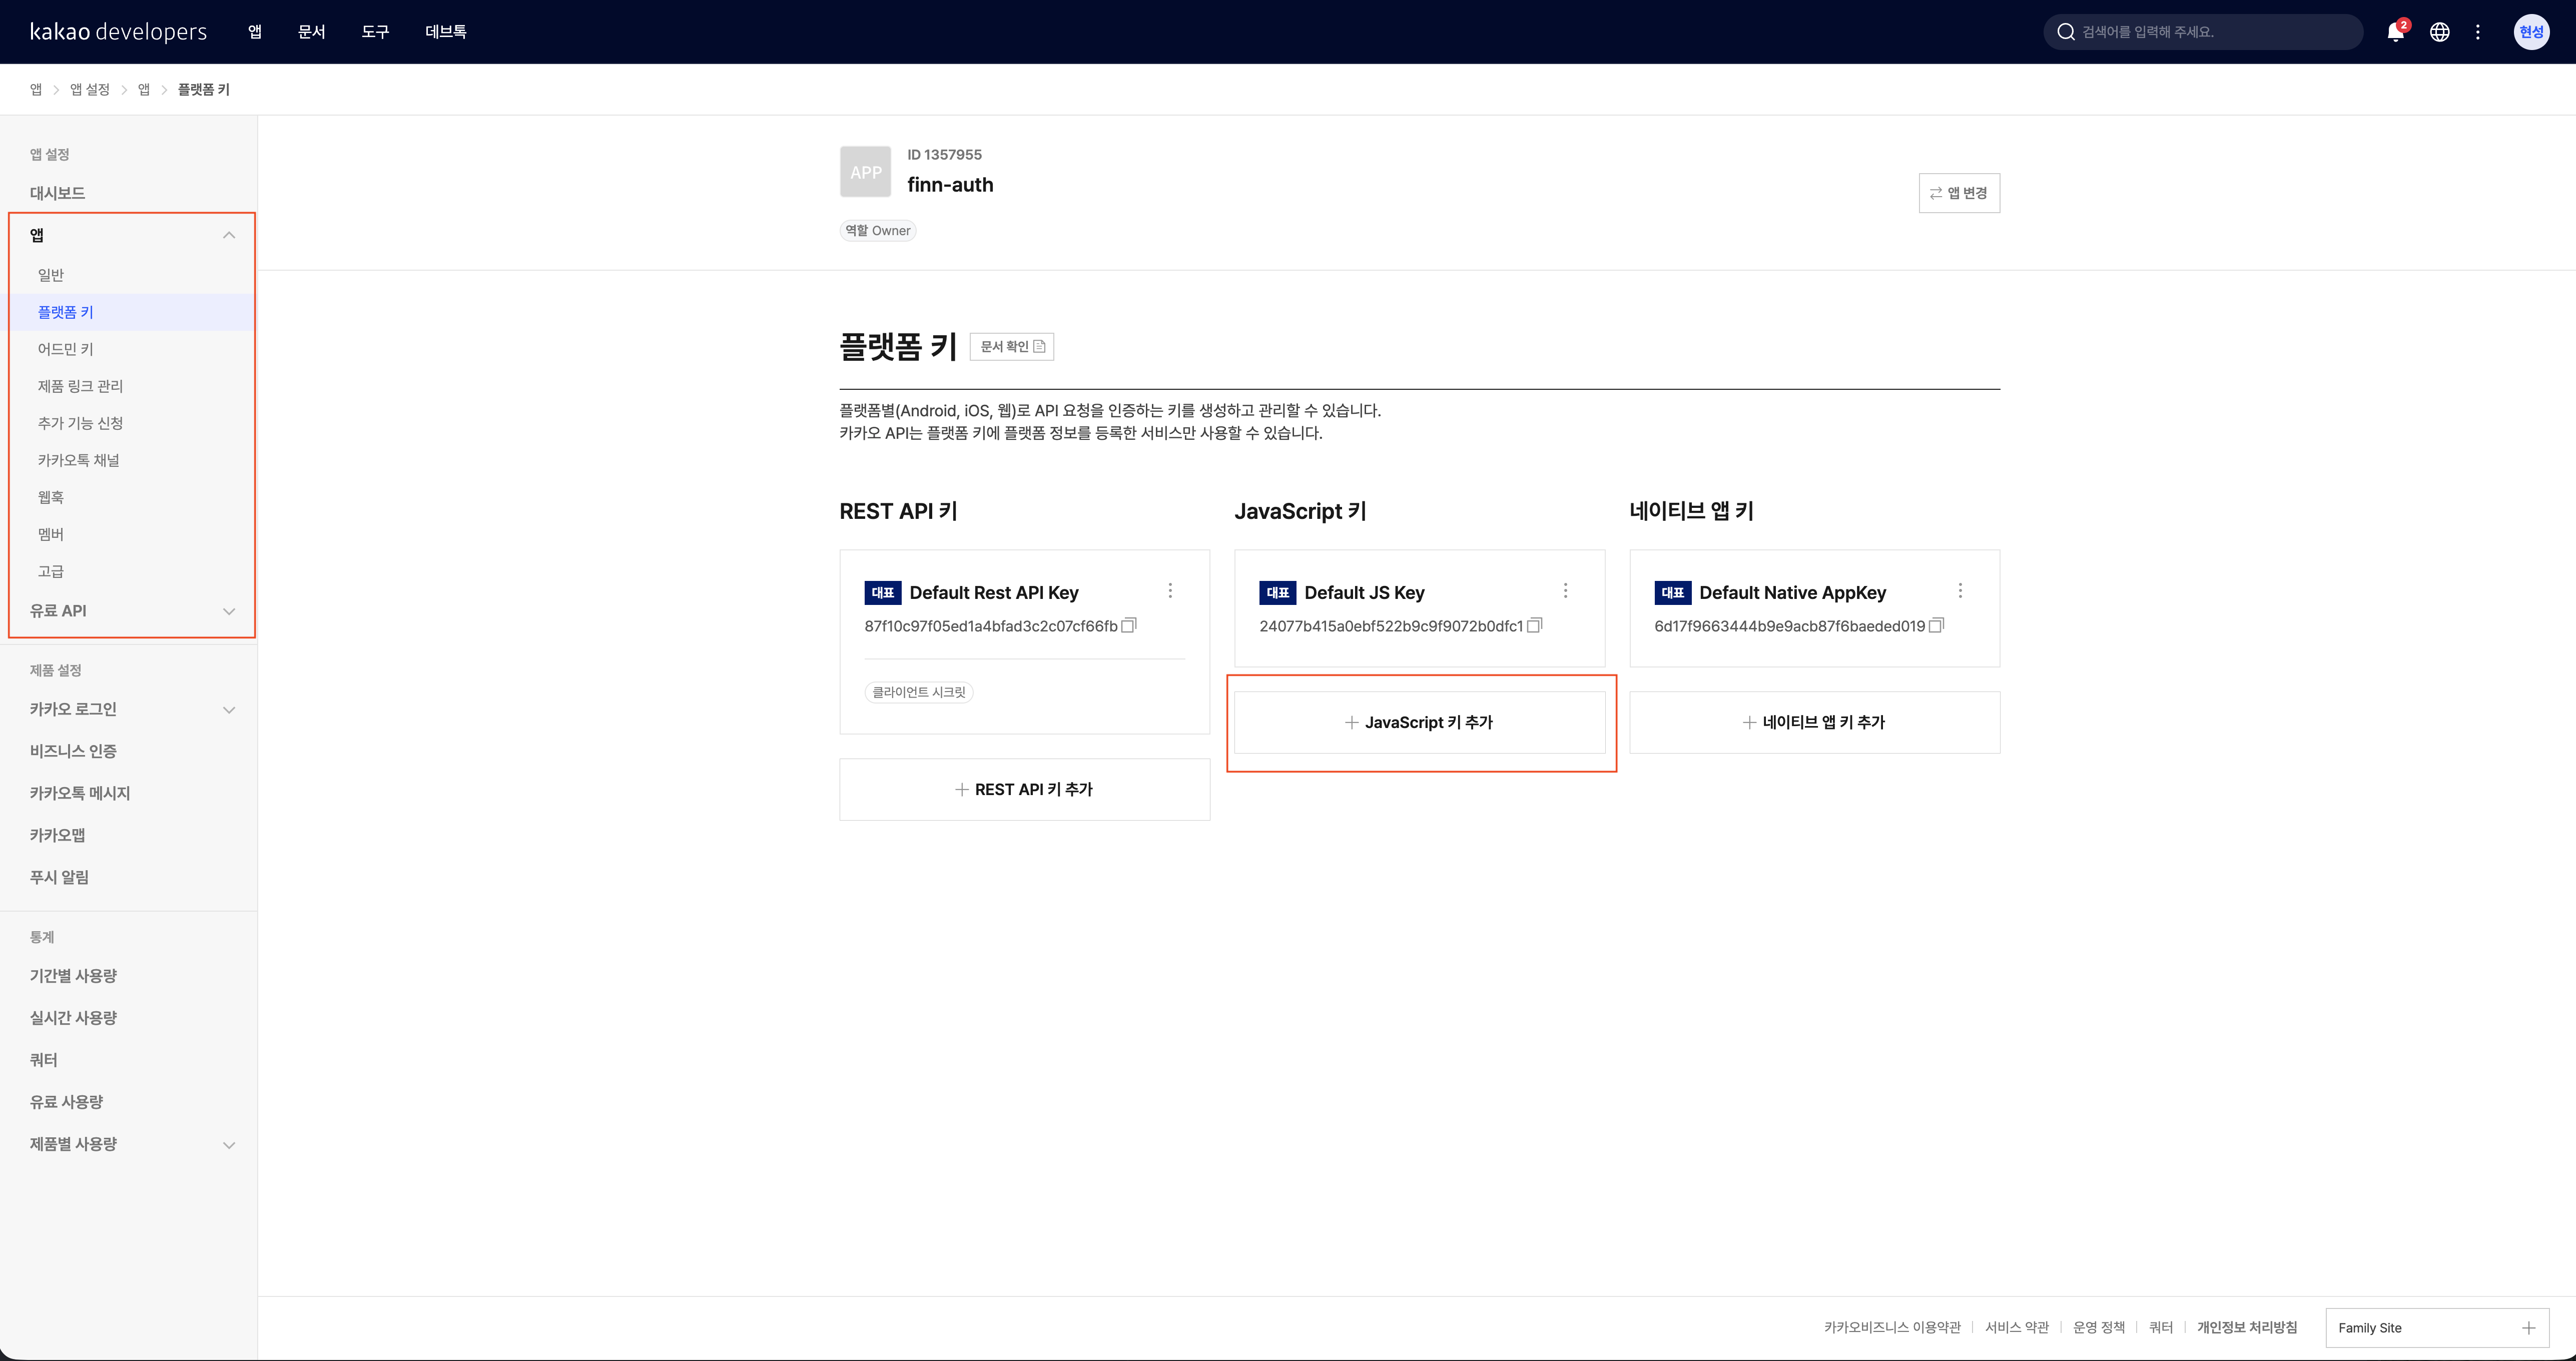
Task: Click the search input field
Action: (2203, 32)
